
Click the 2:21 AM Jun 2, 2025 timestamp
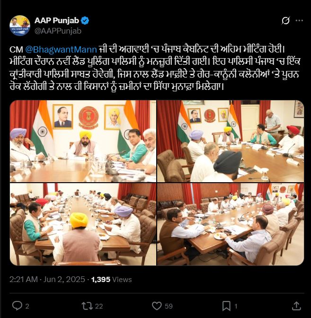pyautogui.click(x=47, y=280)
